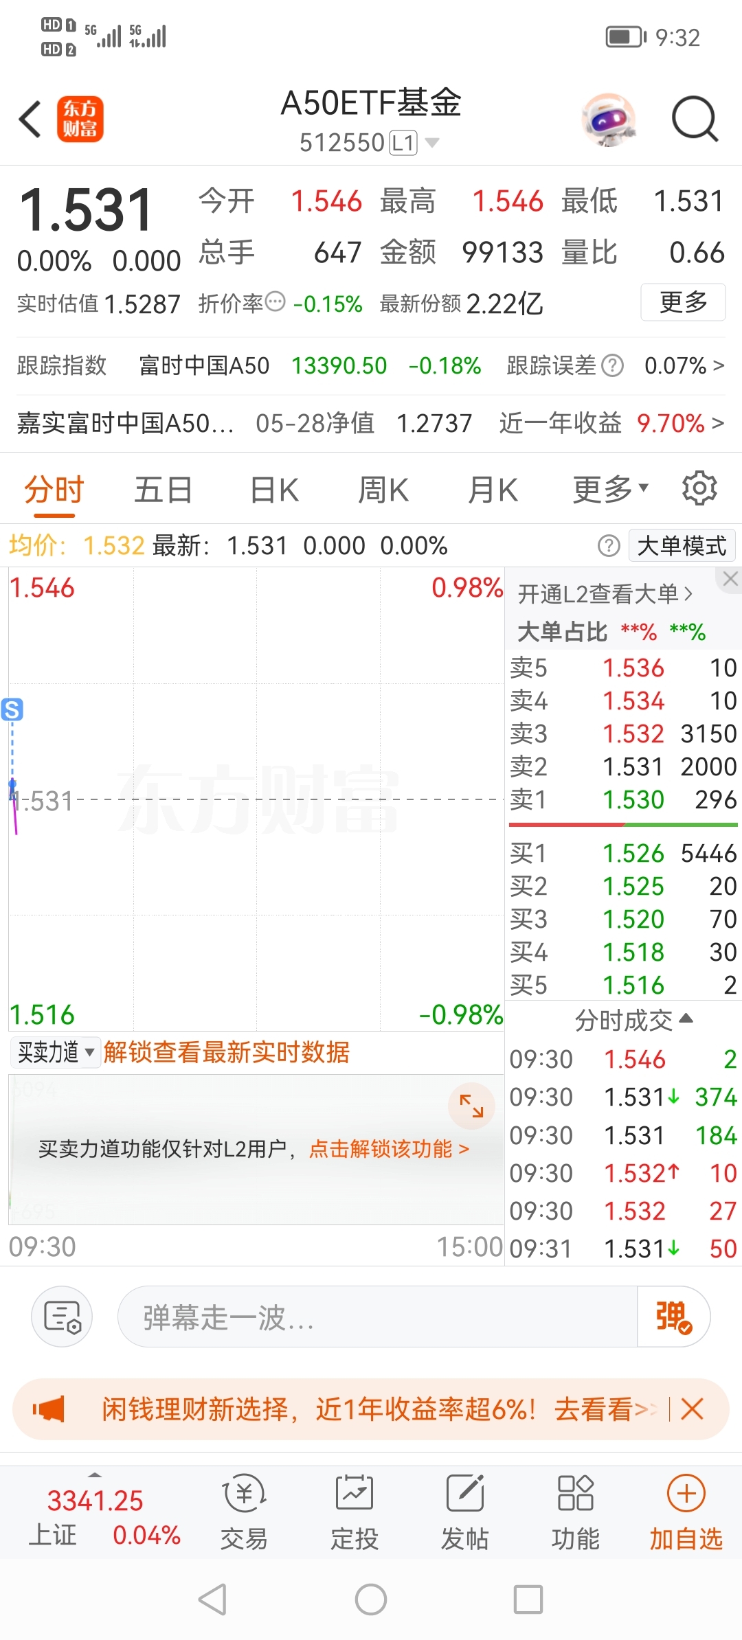Select 买5 price 1.516 row

tap(623, 985)
